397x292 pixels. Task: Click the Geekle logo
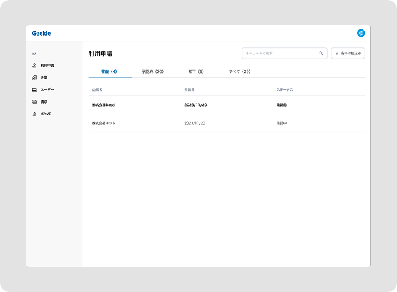click(41, 33)
